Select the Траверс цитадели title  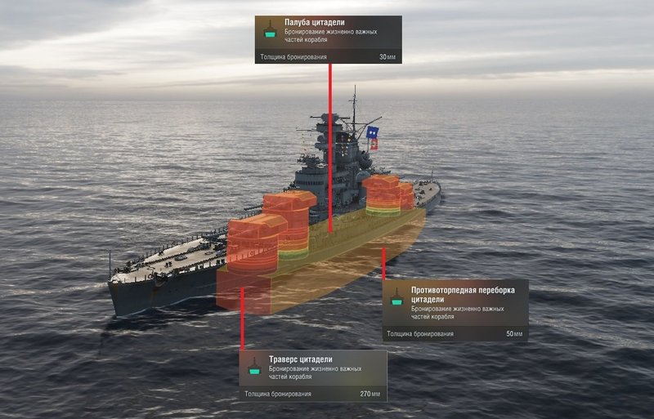click(300, 359)
